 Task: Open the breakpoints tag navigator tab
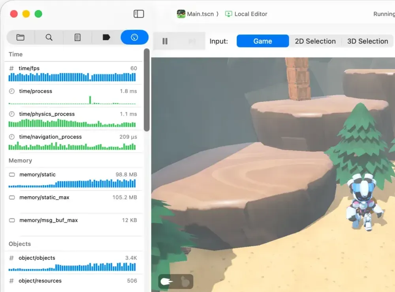(x=106, y=37)
